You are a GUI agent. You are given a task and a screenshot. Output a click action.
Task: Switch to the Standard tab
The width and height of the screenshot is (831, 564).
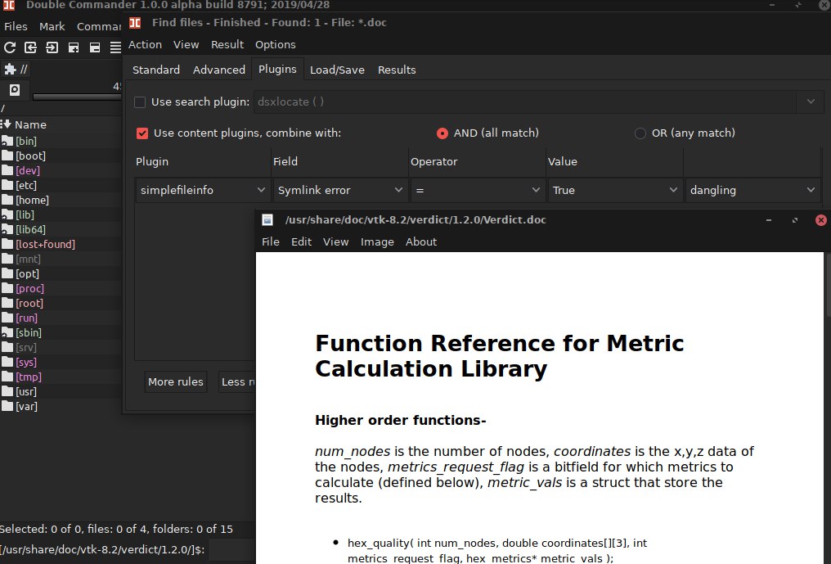(x=155, y=70)
